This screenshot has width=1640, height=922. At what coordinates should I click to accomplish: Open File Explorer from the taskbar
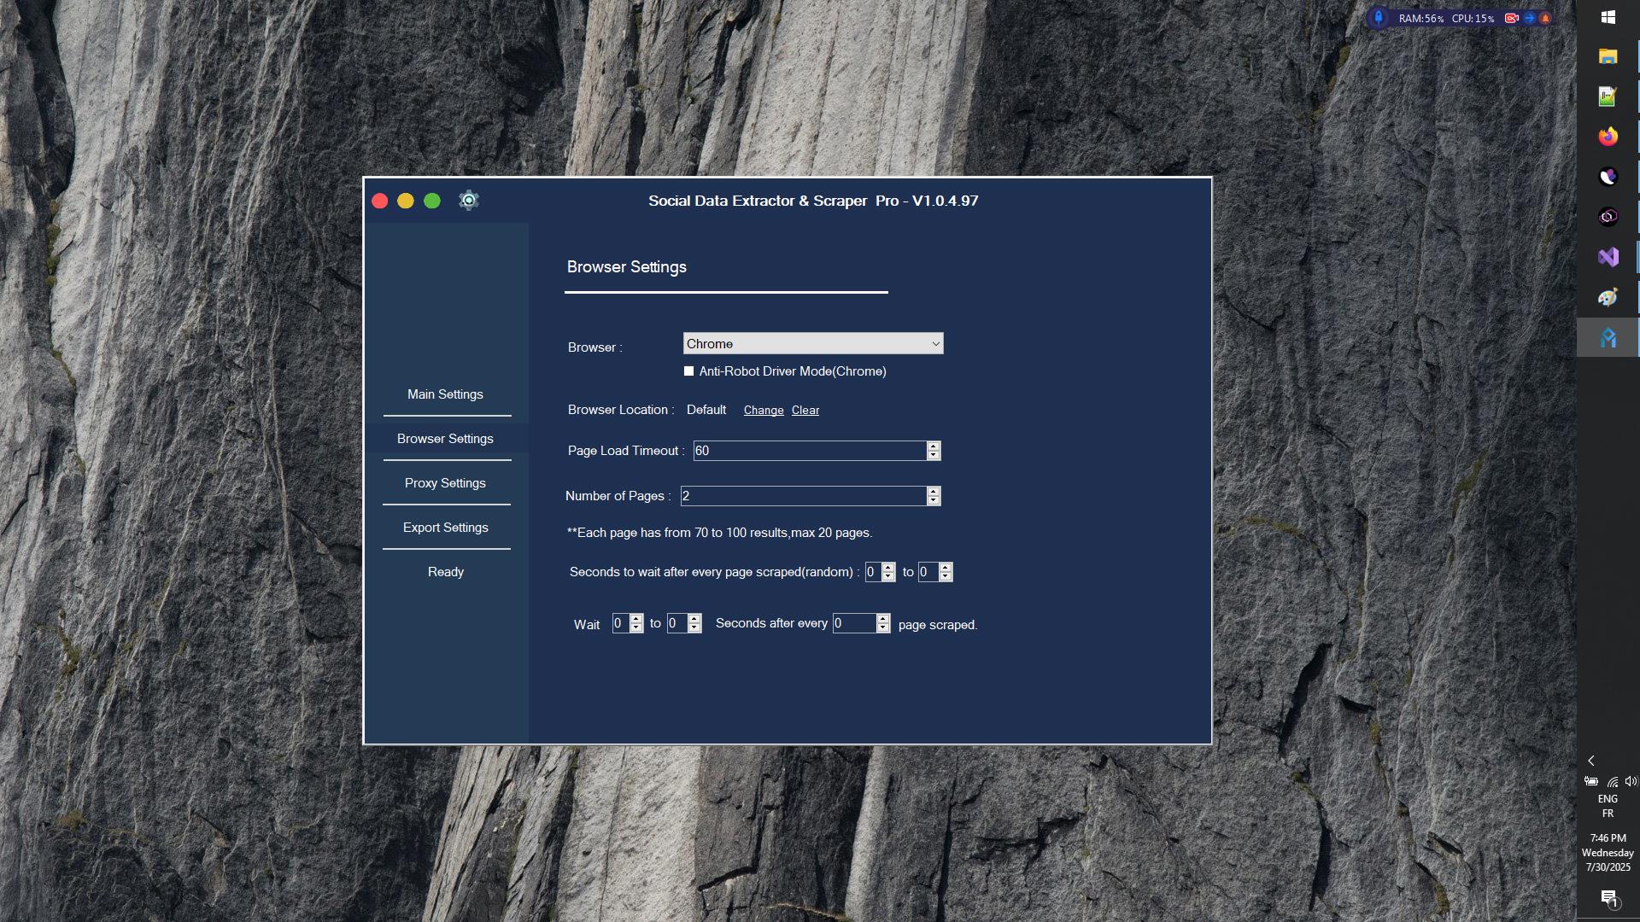coord(1608,56)
